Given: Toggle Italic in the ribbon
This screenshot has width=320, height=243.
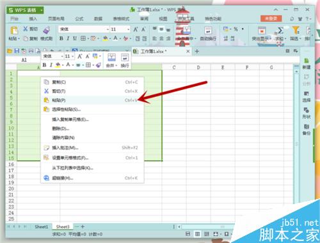Looking at the screenshot, I should click(x=68, y=38).
